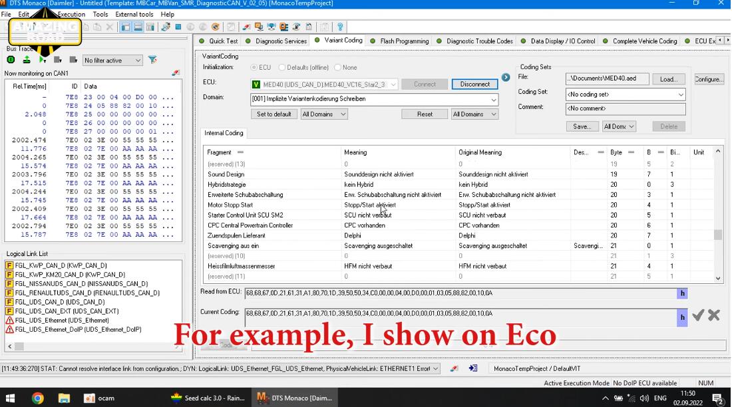
Task: Switch to the Diagnostic Trouble Codes tab
Action: pos(474,41)
